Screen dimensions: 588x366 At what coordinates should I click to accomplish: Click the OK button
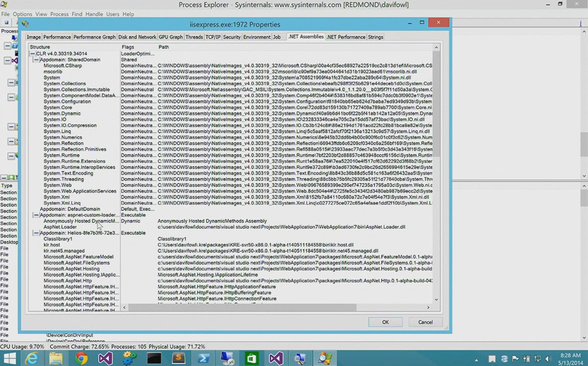point(385,322)
